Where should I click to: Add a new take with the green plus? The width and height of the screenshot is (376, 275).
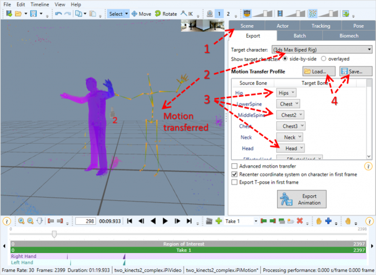pyautogui.click(x=219, y=221)
